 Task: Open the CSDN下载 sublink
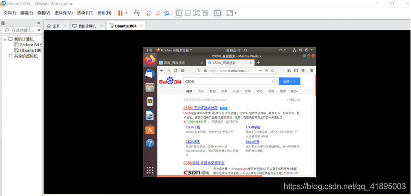click(x=193, y=127)
